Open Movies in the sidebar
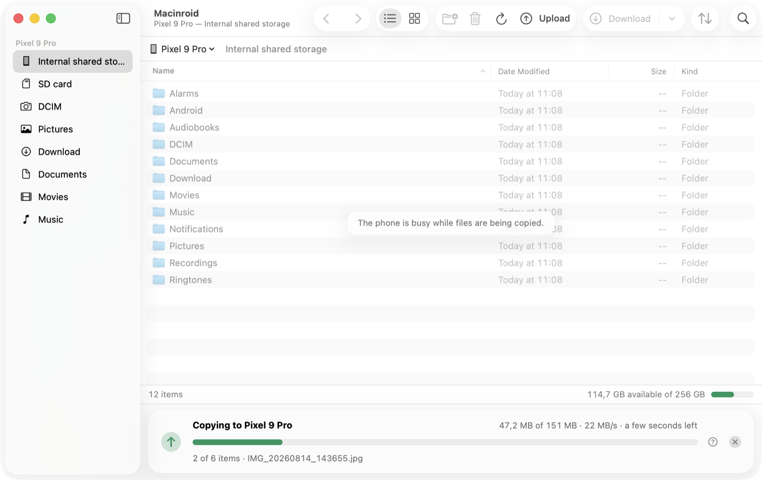 [73, 197]
